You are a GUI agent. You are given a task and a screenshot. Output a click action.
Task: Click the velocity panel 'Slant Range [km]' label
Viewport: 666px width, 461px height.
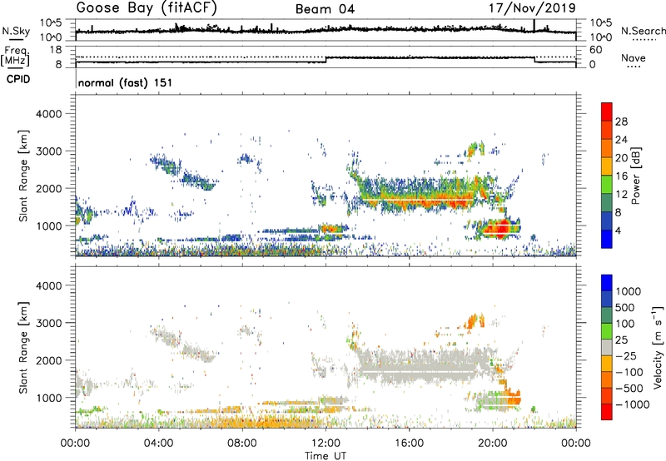23,347
